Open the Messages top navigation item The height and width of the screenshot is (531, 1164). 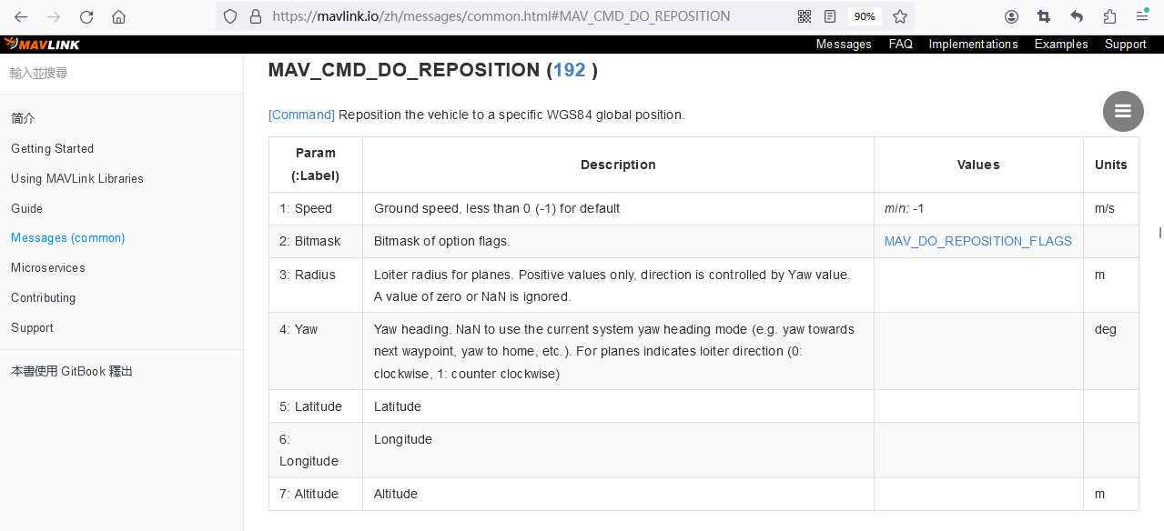(844, 44)
